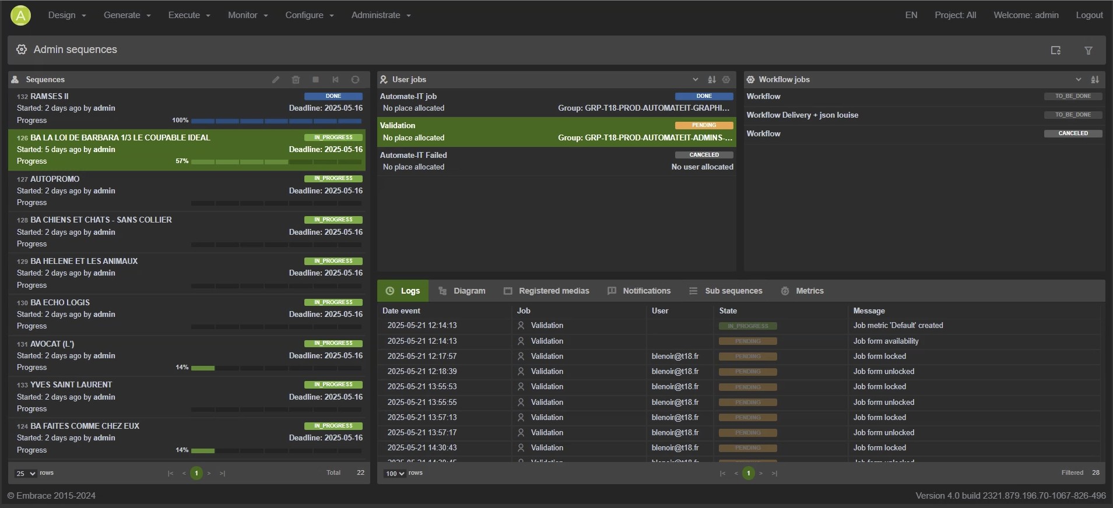1113x508 pixels.
Task: Switch to the Notifications tab
Action: [x=639, y=291]
